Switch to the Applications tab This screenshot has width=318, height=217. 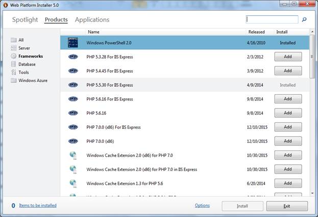[x=92, y=19]
